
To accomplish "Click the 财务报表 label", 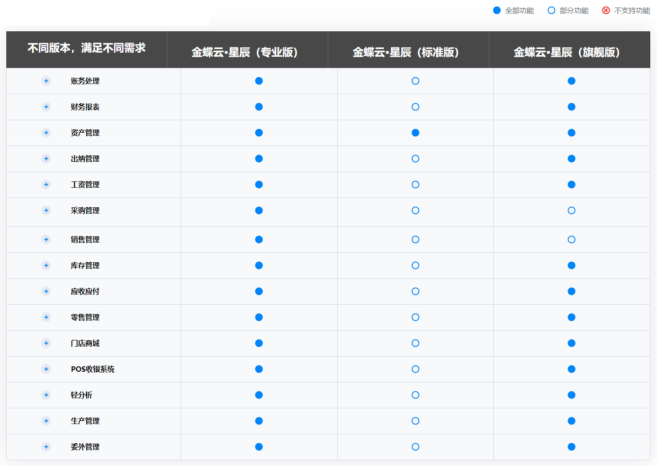I will click(85, 107).
